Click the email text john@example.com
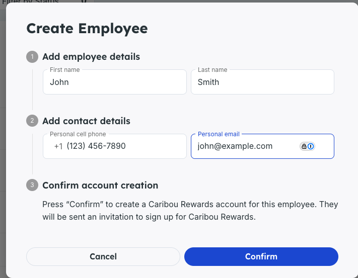This screenshot has width=358, height=278. (235, 146)
